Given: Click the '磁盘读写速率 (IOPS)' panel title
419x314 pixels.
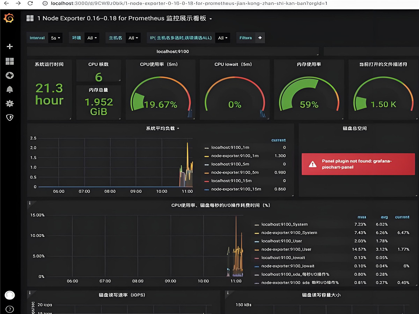Looking at the screenshot, I should coord(122,295).
